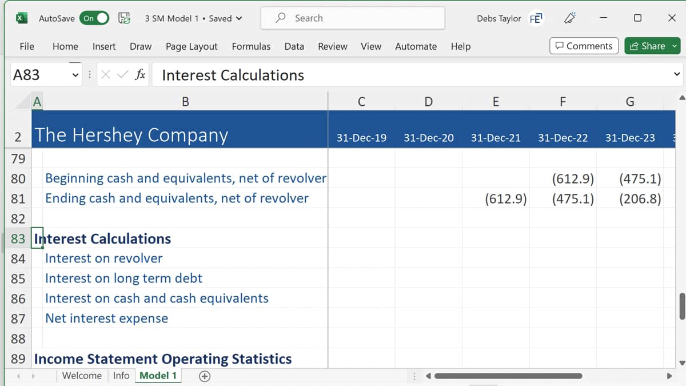Click the (612.9) value in row 81
The image size is (686, 386).
click(x=506, y=199)
